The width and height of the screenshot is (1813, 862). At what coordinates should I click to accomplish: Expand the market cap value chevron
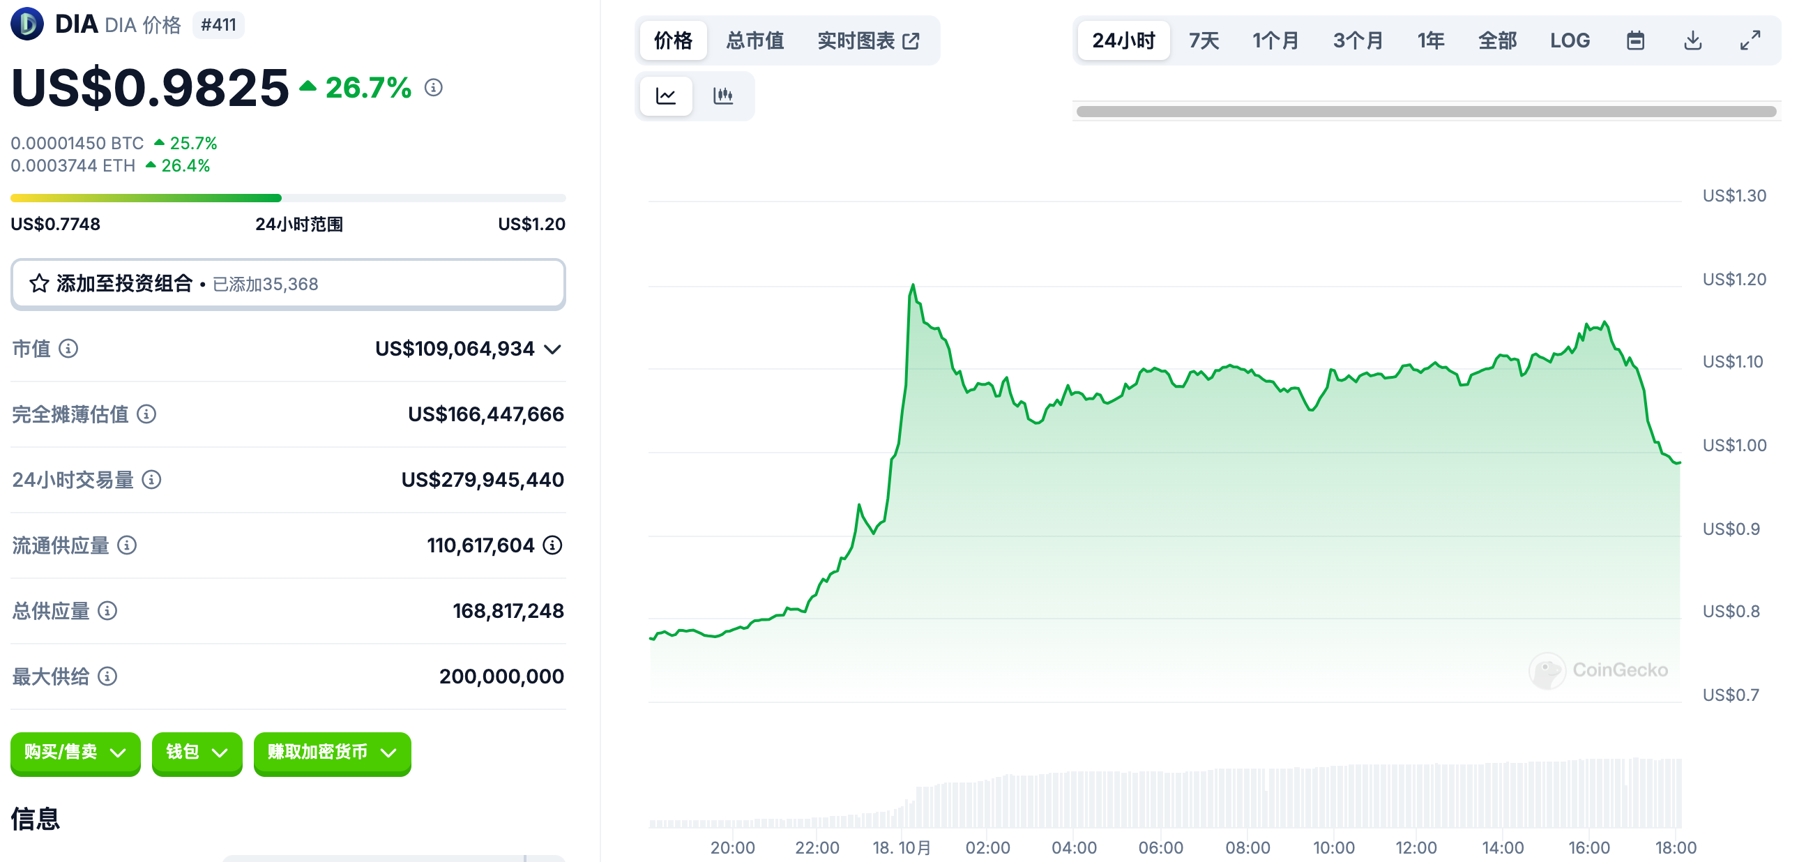553,349
